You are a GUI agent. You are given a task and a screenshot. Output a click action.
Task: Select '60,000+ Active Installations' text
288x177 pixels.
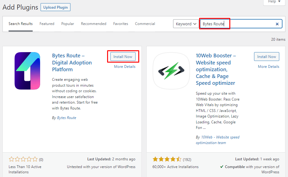point(175,167)
